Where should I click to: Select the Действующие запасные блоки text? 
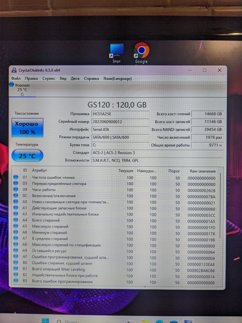pyautogui.click(x=59, y=208)
